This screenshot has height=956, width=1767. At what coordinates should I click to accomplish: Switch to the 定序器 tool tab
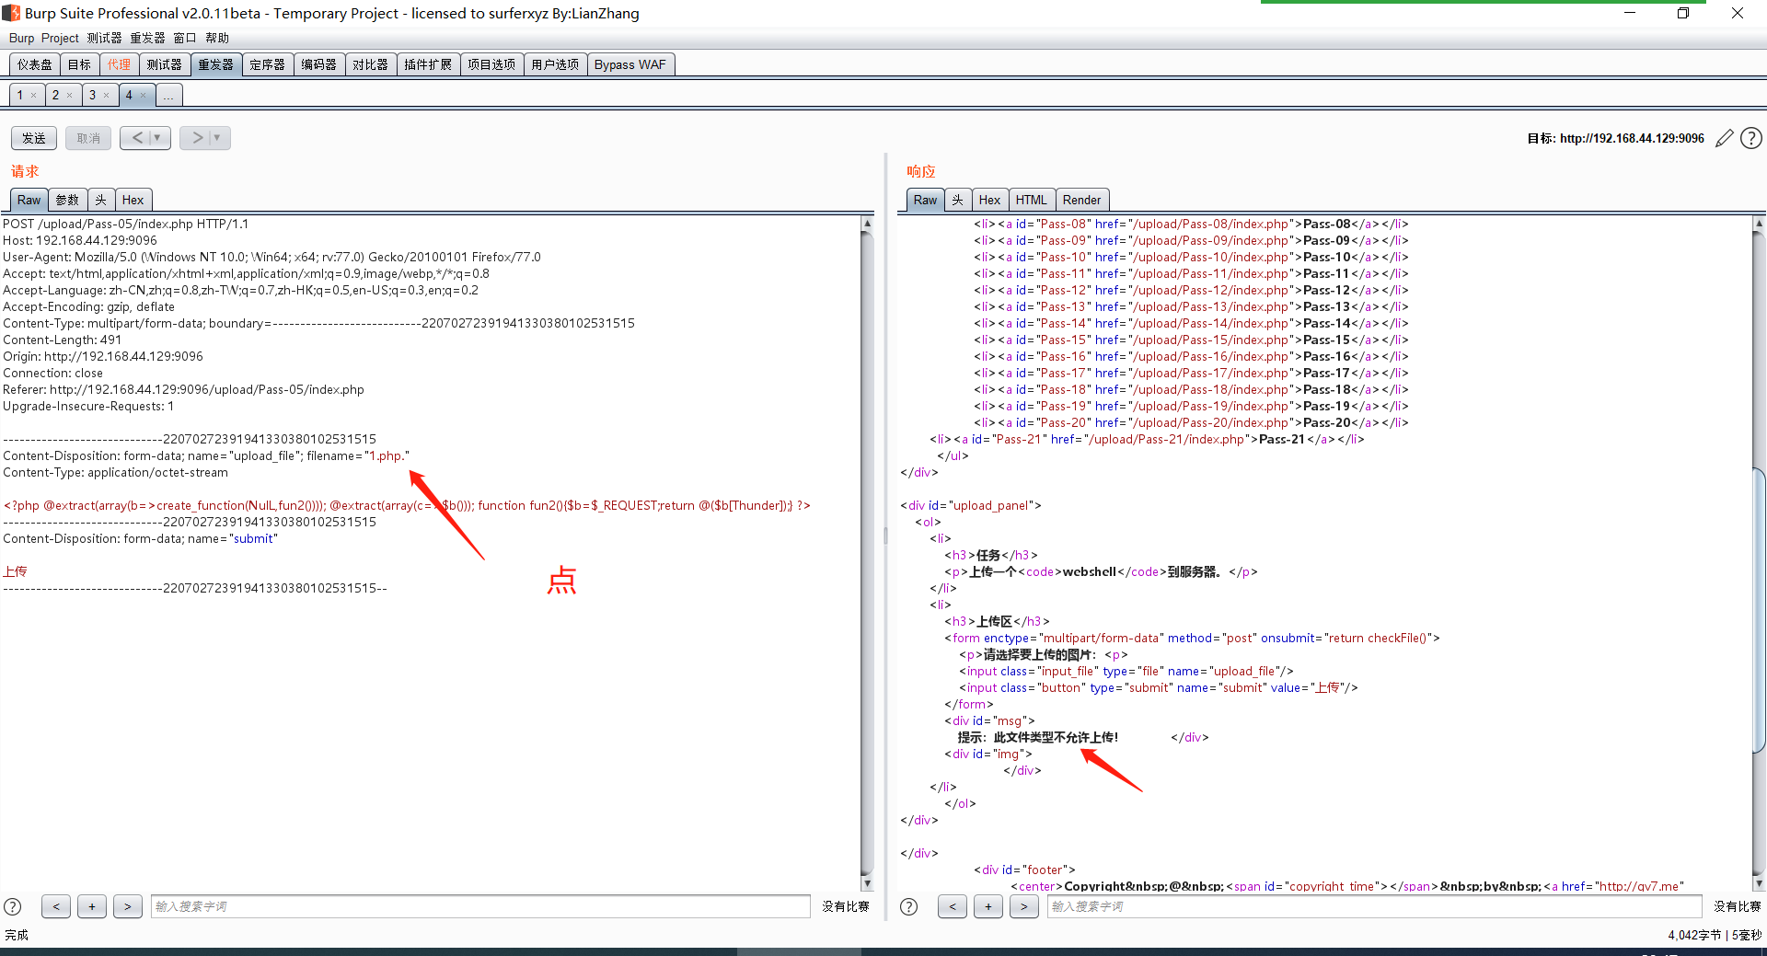[x=268, y=64]
